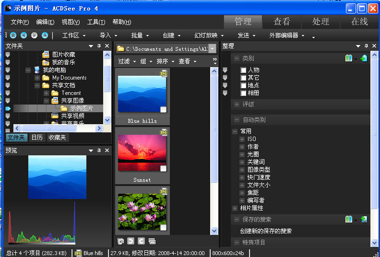Open the 过滤 filter dropdown
The height and width of the screenshot is (257, 380).
tap(127, 61)
